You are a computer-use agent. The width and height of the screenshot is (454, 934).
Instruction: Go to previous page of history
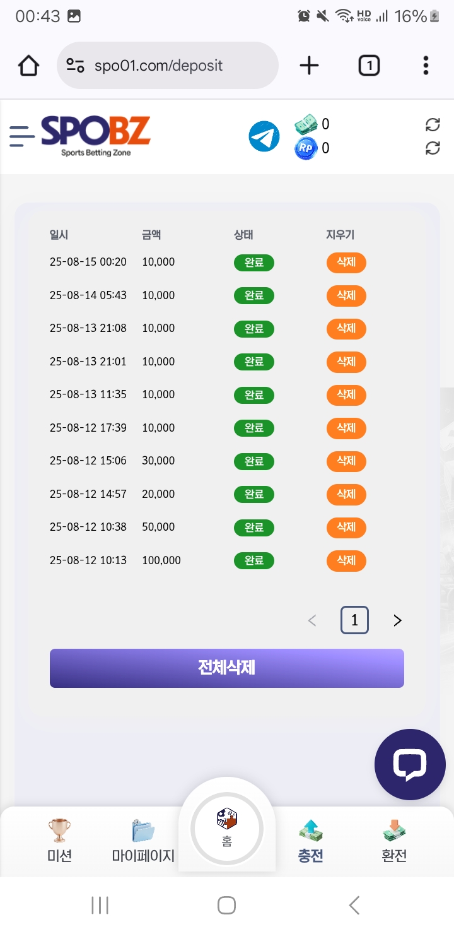click(x=312, y=621)
